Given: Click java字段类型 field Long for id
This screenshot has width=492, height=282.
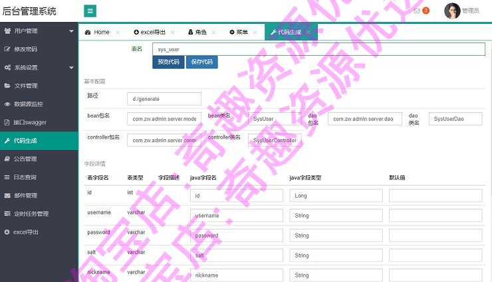Looking at the screenshot, I should coord(336,196).
